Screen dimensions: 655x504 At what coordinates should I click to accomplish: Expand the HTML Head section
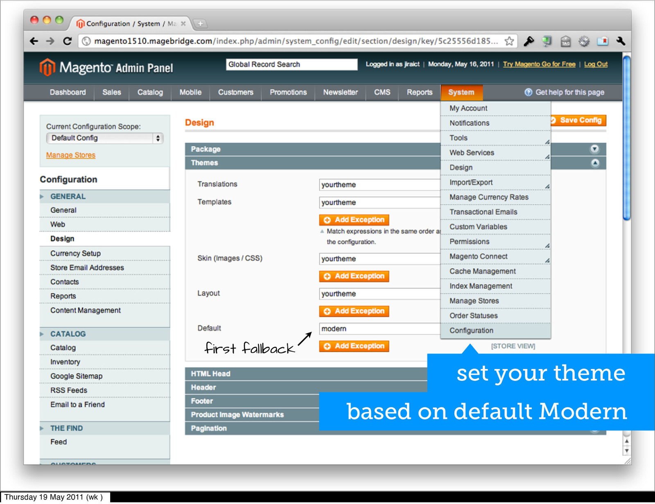click(x=306, y=374)
